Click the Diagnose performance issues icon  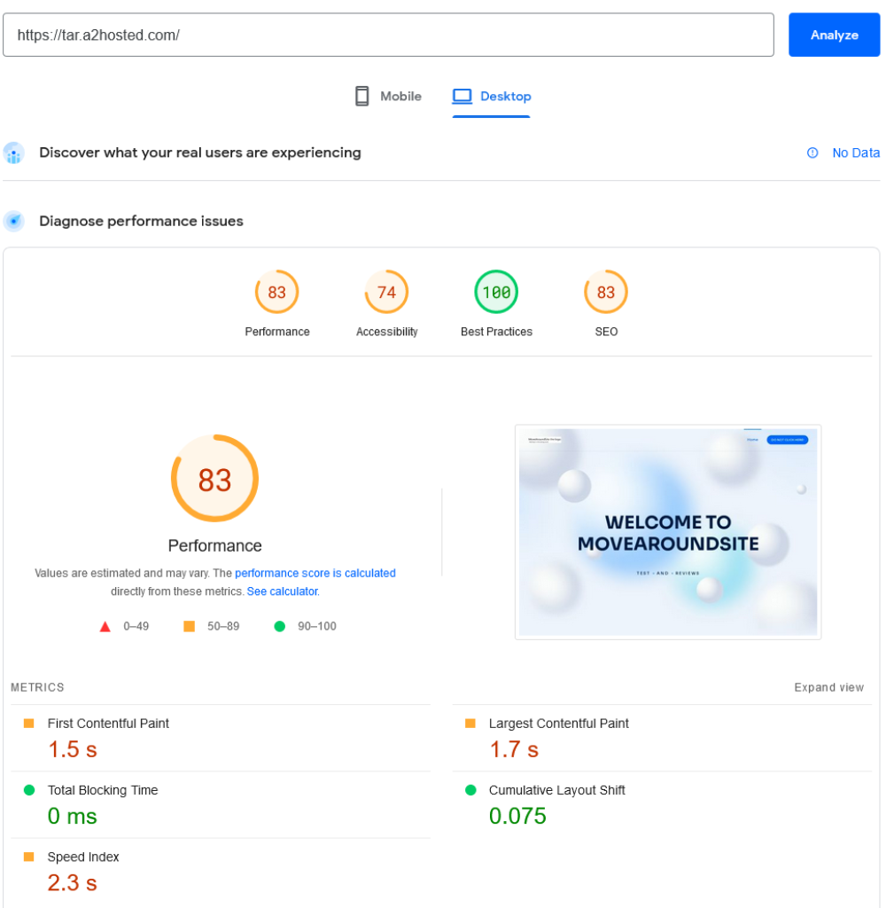tap(14, 221)
